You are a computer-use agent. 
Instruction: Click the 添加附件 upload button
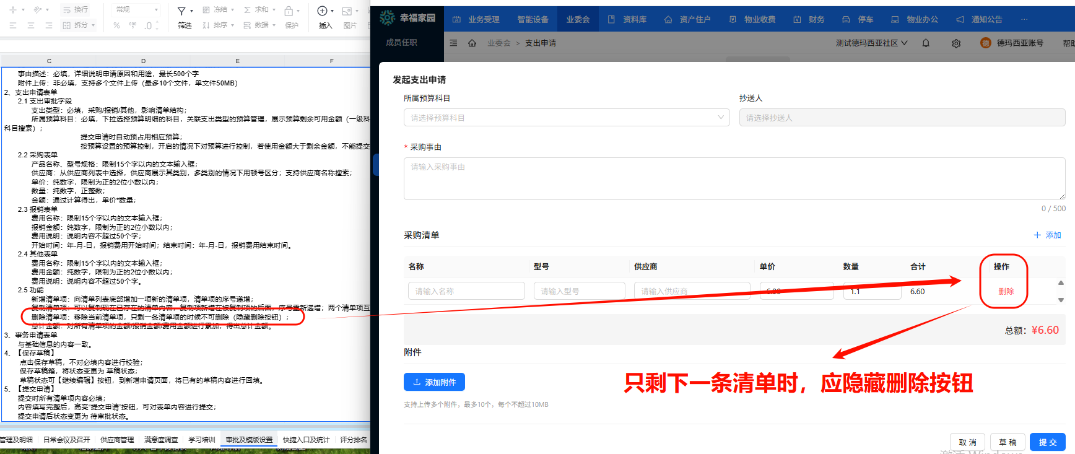pyautogui.click(x=434, y=382)
